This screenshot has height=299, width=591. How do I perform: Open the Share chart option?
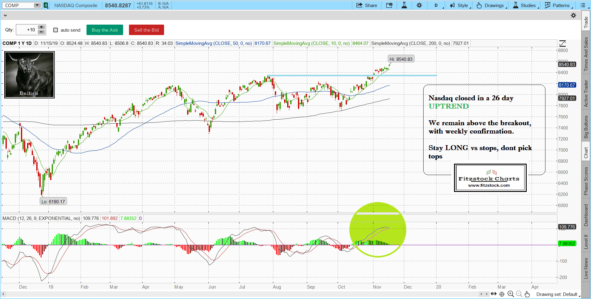tap(367, 5)
